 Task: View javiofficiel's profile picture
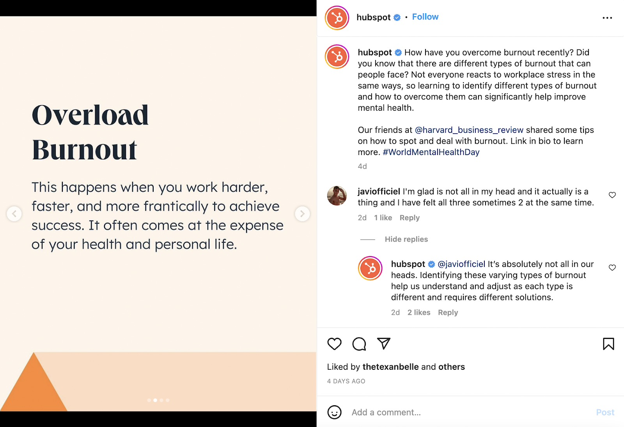pos(337,196)
